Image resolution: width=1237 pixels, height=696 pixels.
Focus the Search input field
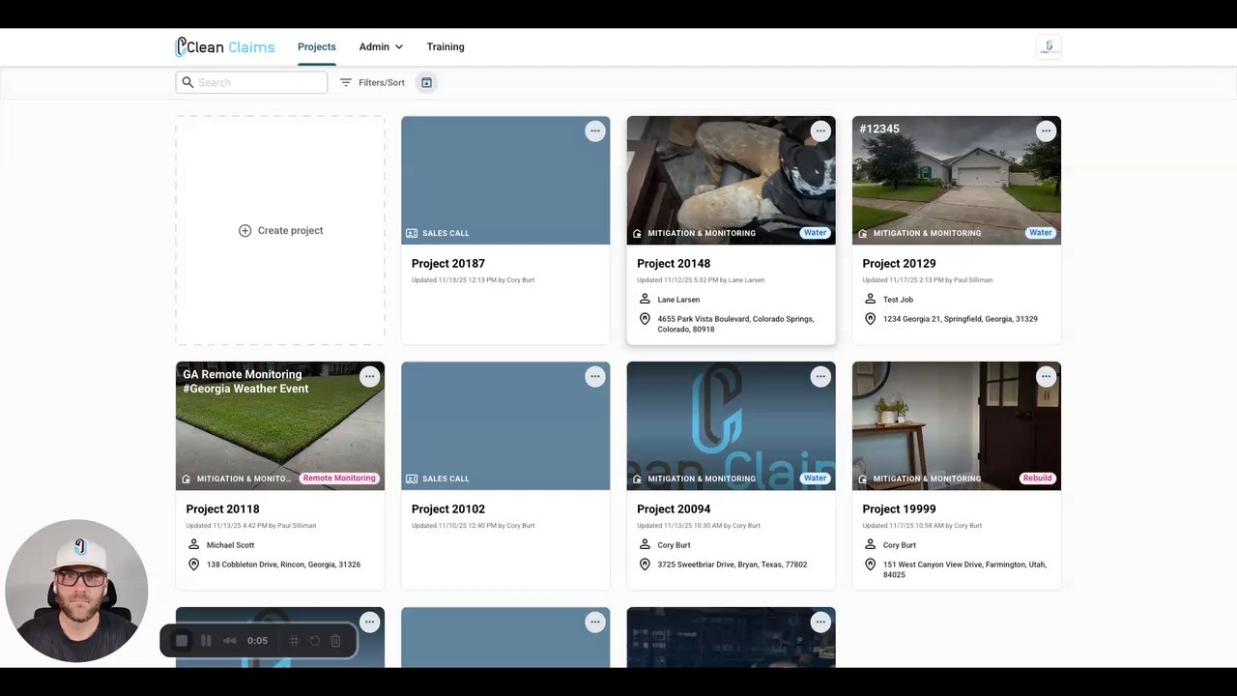pos(251,82)
